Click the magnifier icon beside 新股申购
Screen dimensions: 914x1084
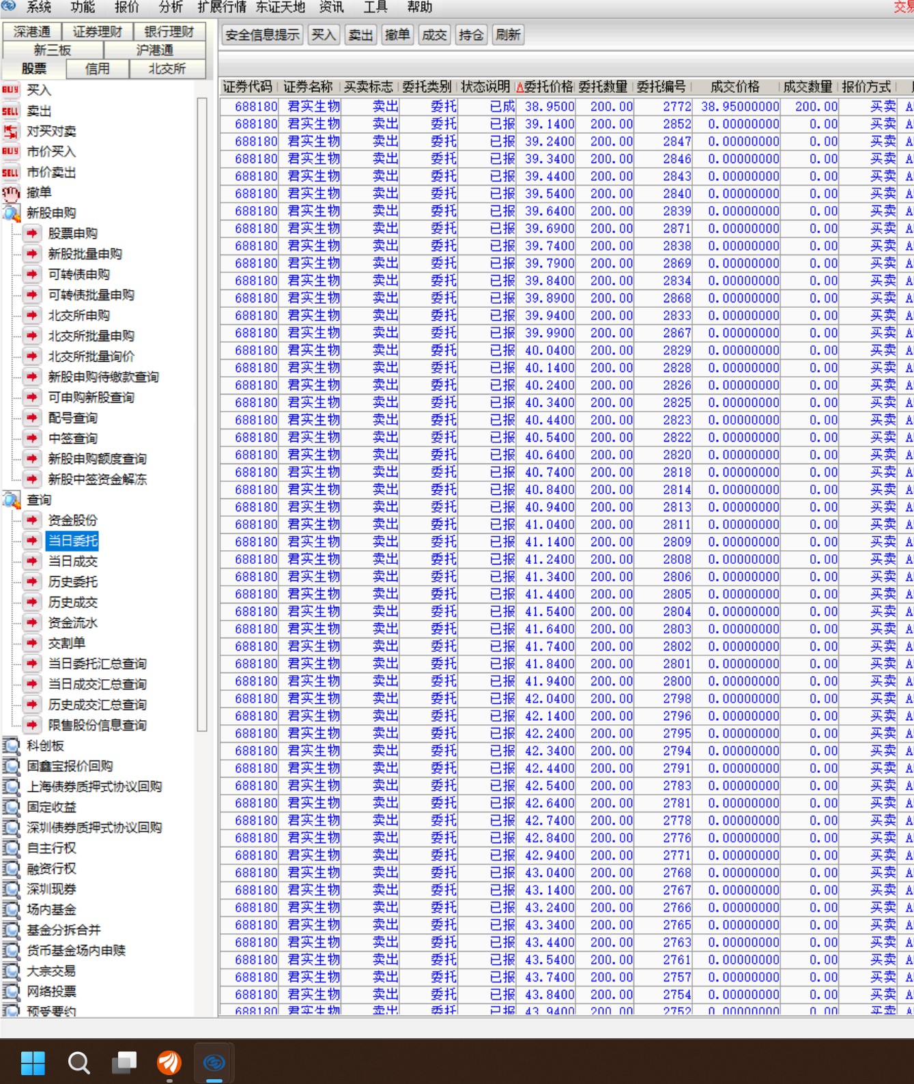(11, 213)
